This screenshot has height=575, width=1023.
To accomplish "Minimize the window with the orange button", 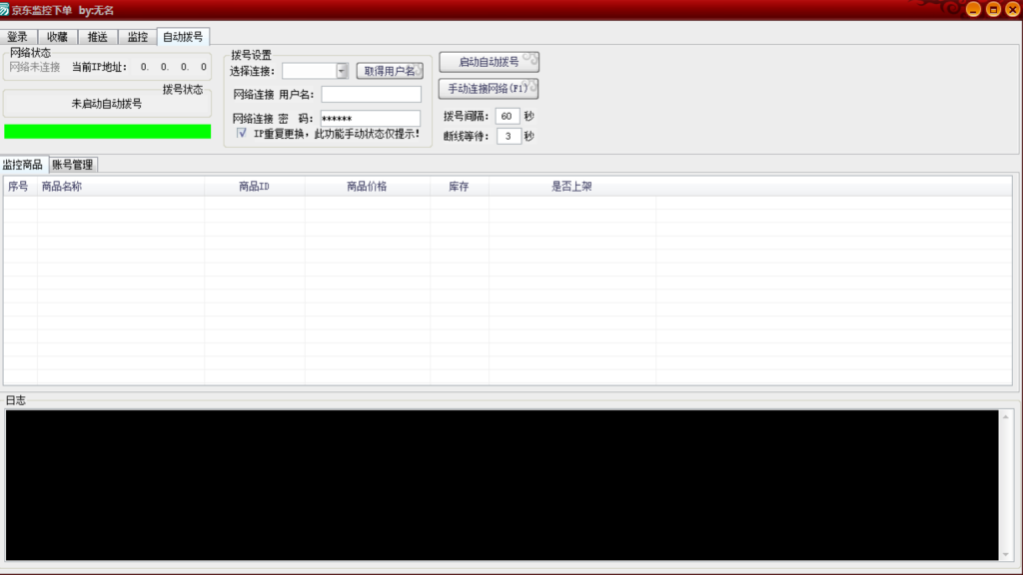I will pos(974,9).
